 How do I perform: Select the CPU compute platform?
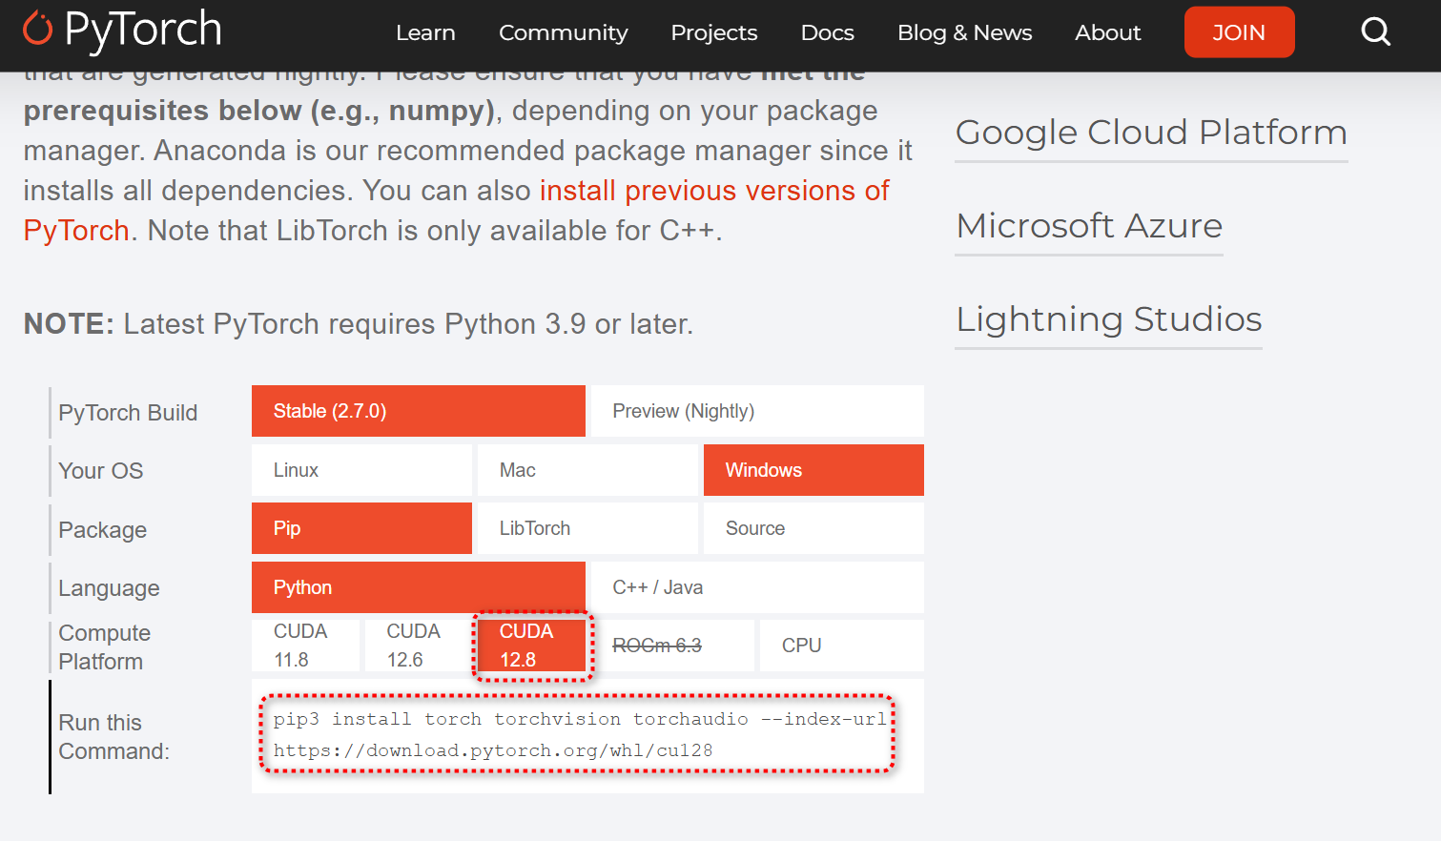842,646
